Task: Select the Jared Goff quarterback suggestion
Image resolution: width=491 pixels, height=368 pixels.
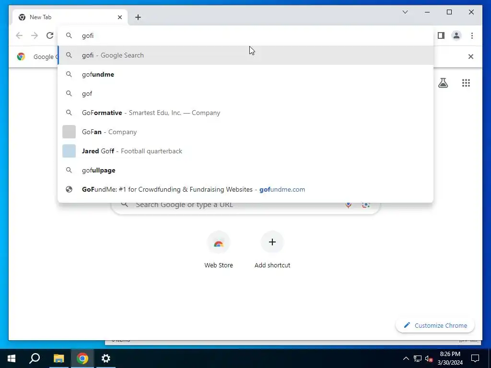Action: (246, 151)
